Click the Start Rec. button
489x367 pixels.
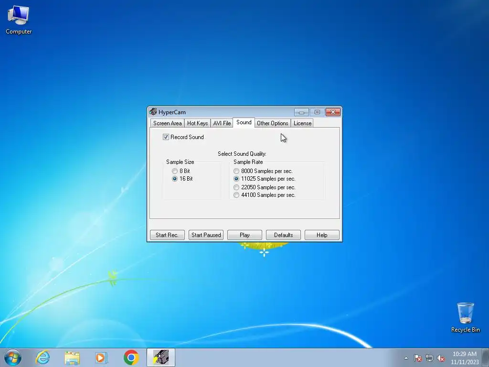pyautogui.click(x=167, y=235)
